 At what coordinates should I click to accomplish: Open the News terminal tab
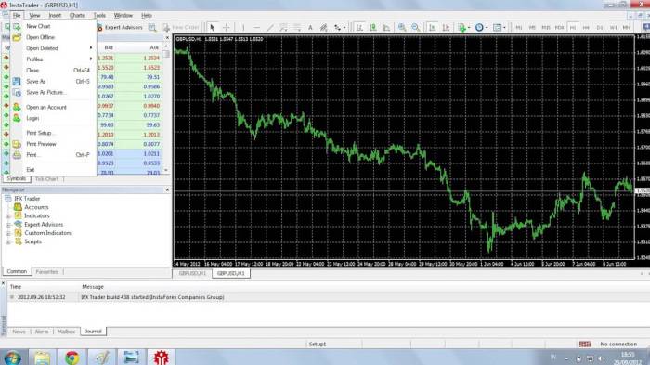(x=19, y=332)
